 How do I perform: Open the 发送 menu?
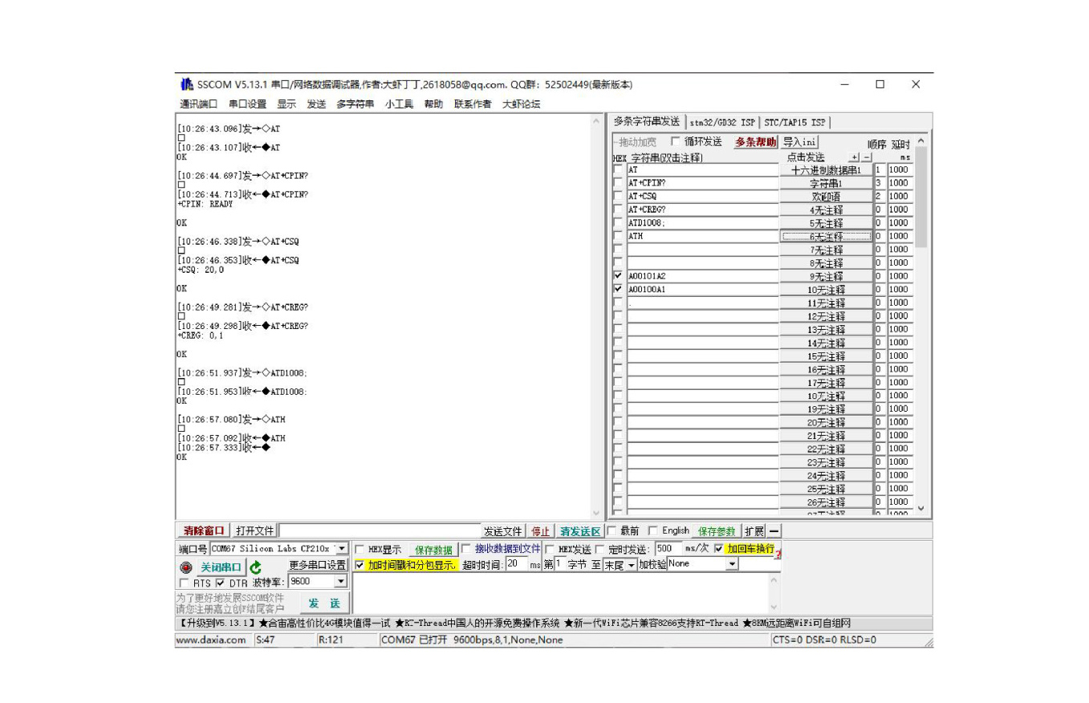tap(316, 104)
